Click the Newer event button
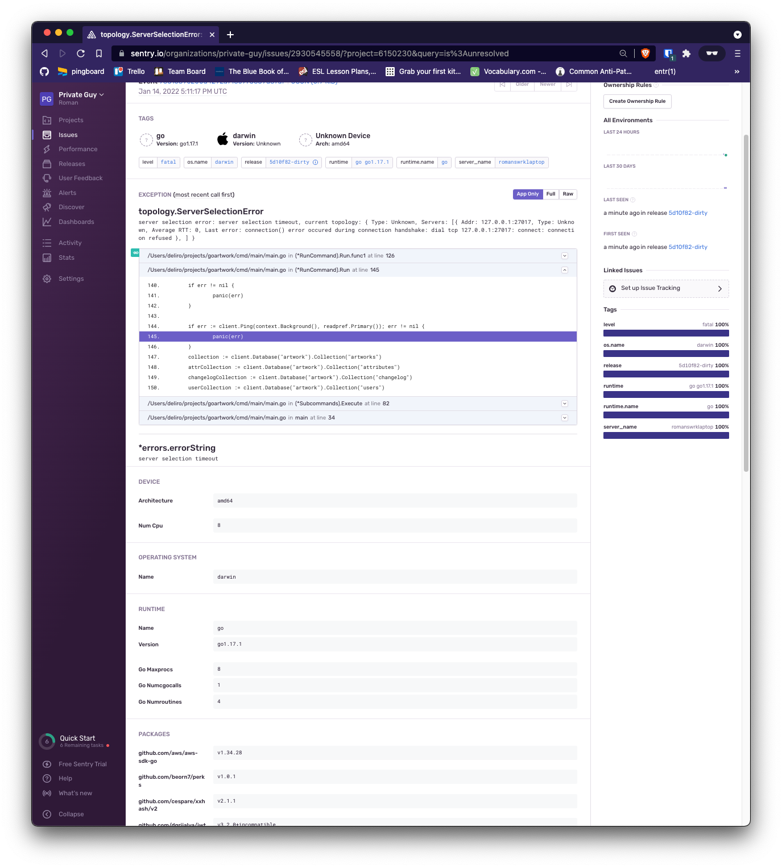Image resolution: width=782 pixels, height=868 pixels. [548, 84]
